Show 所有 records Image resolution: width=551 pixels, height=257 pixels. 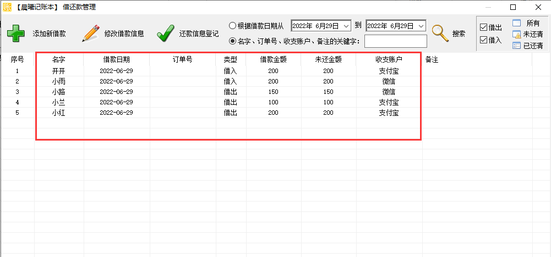[x=533, y=23]
